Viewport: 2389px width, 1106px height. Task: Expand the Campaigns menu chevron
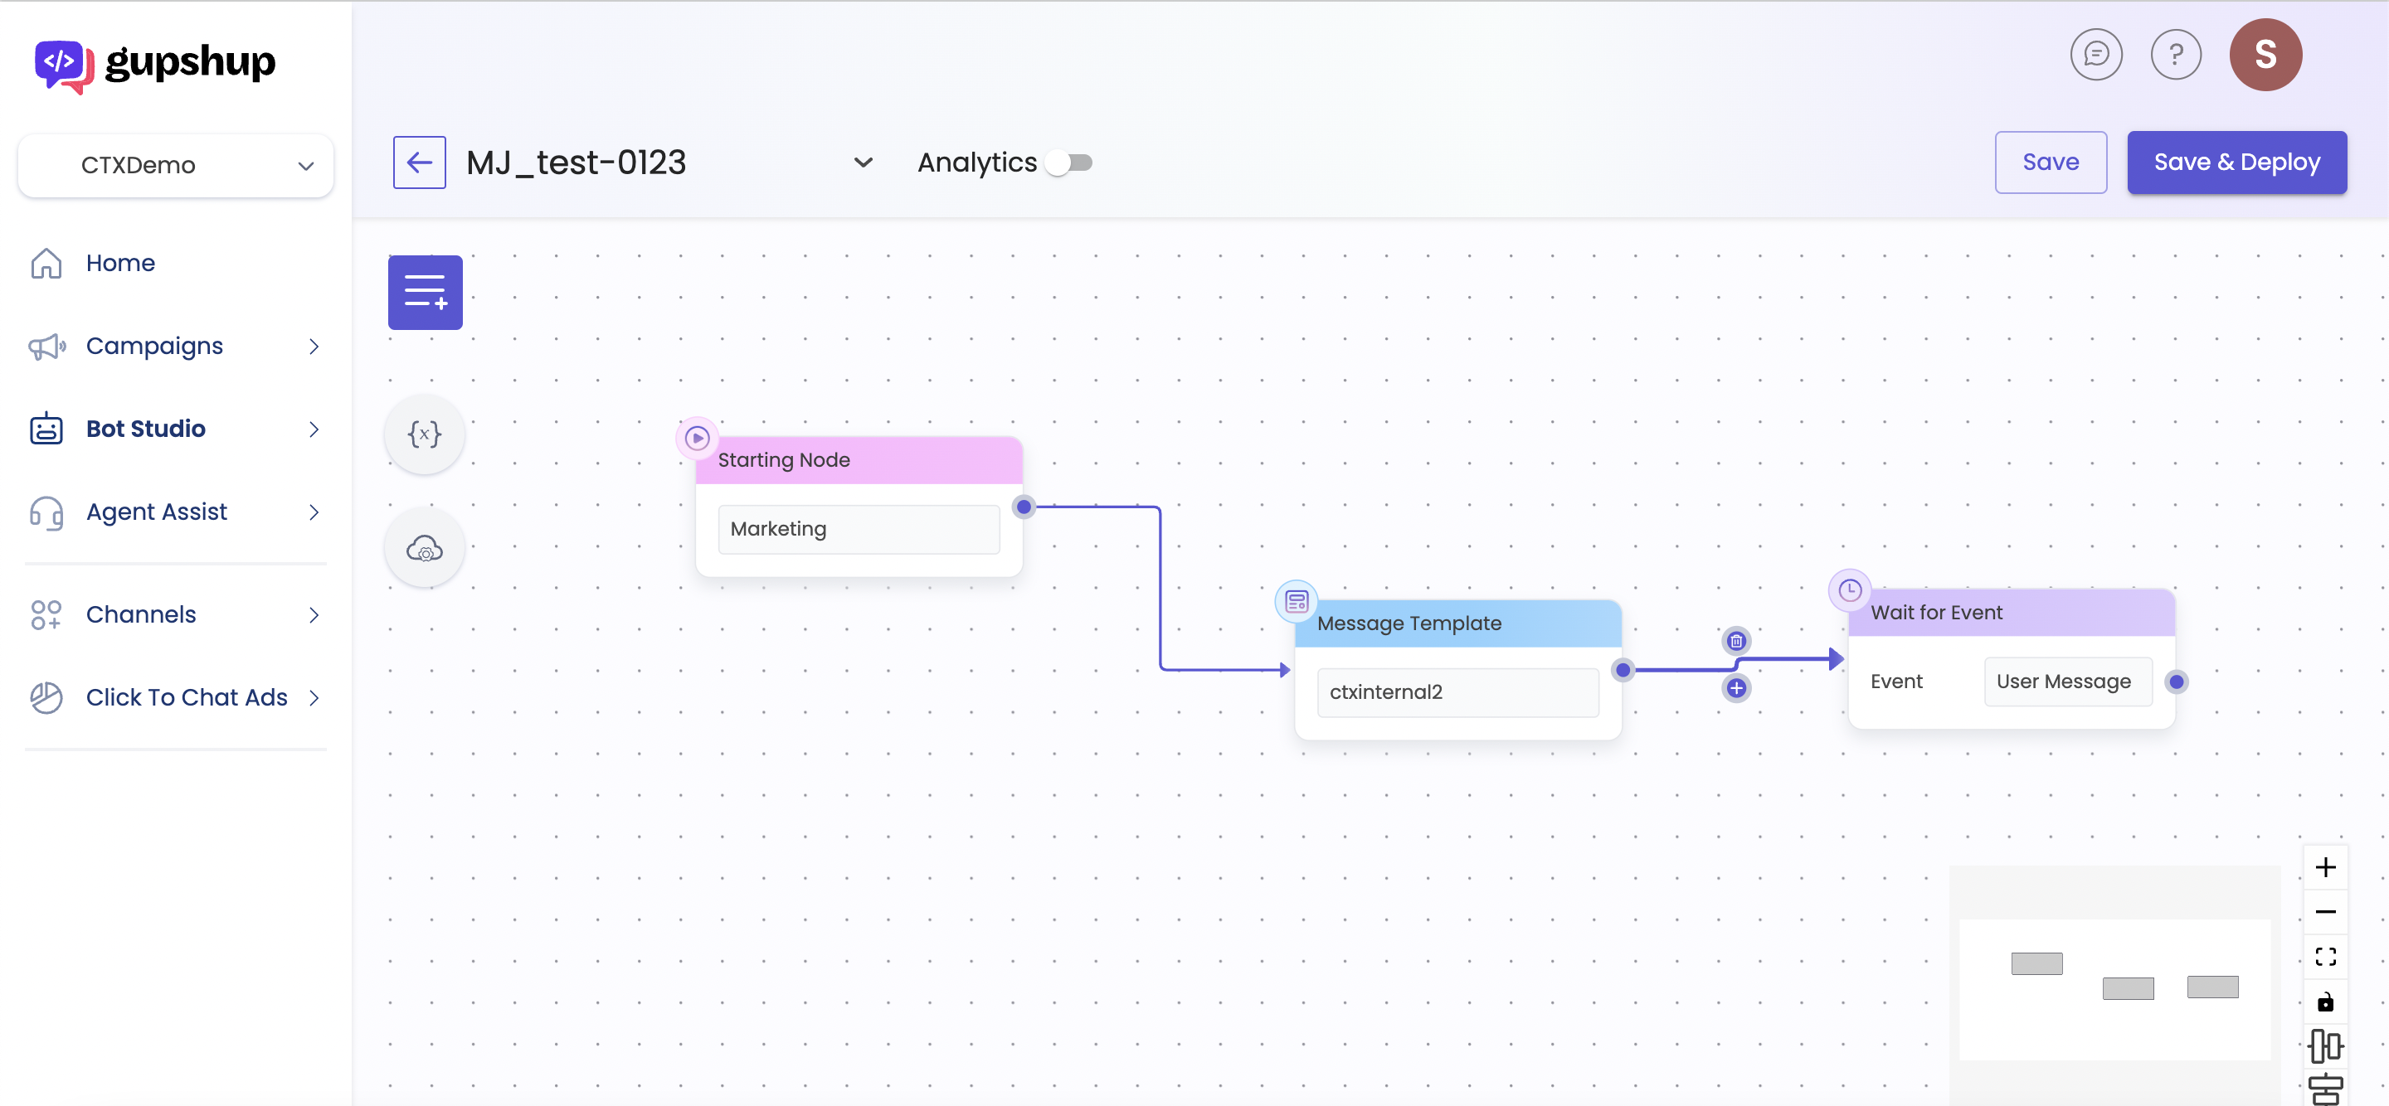tap(314, 347)
